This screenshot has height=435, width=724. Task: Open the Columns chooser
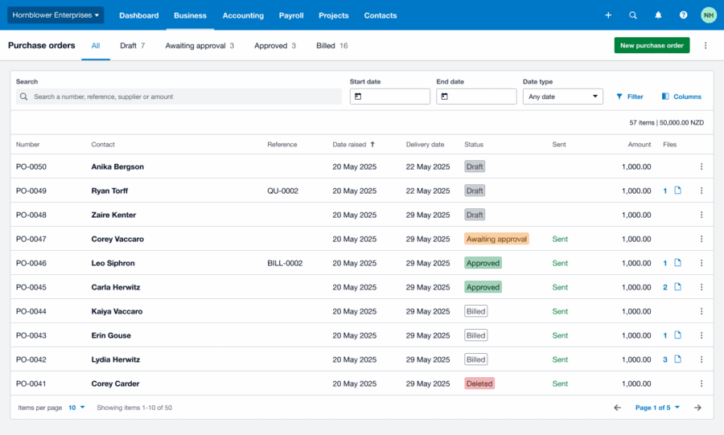681,96
